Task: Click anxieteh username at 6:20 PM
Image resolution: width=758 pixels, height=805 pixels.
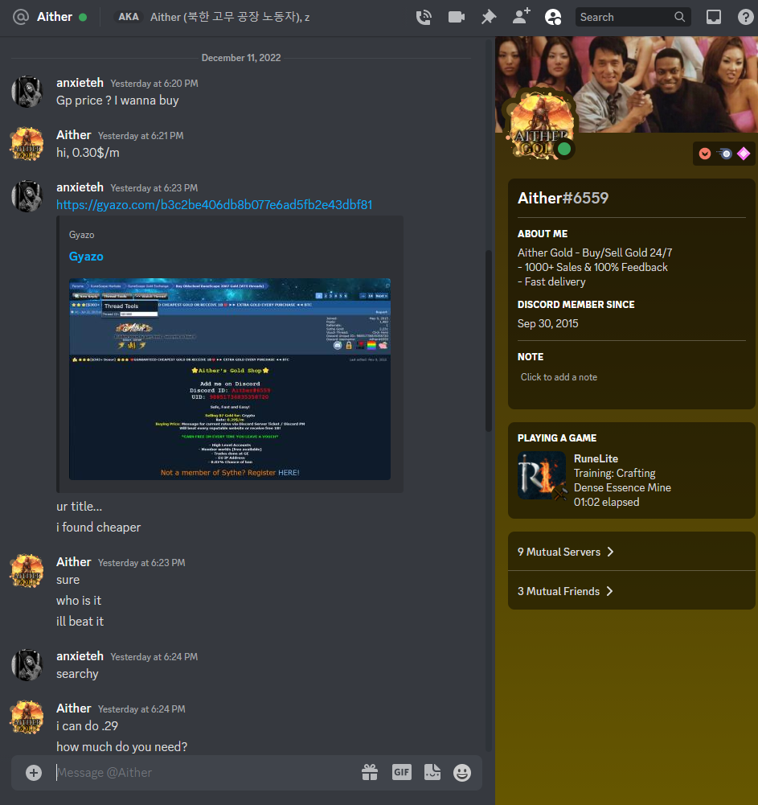Action: 80,83
